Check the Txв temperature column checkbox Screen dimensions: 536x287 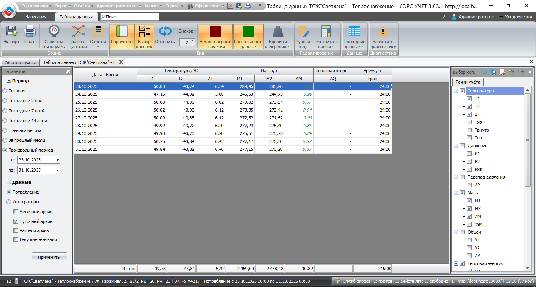pos(469,122)
